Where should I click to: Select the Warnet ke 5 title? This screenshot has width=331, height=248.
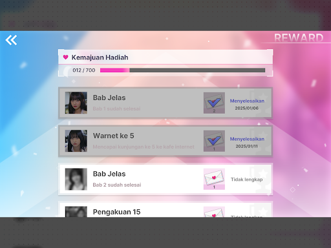point(114,136)
